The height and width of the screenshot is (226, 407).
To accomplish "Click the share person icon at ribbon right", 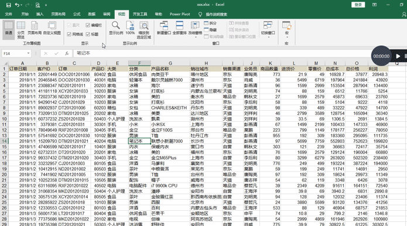I will coord(404,14).
